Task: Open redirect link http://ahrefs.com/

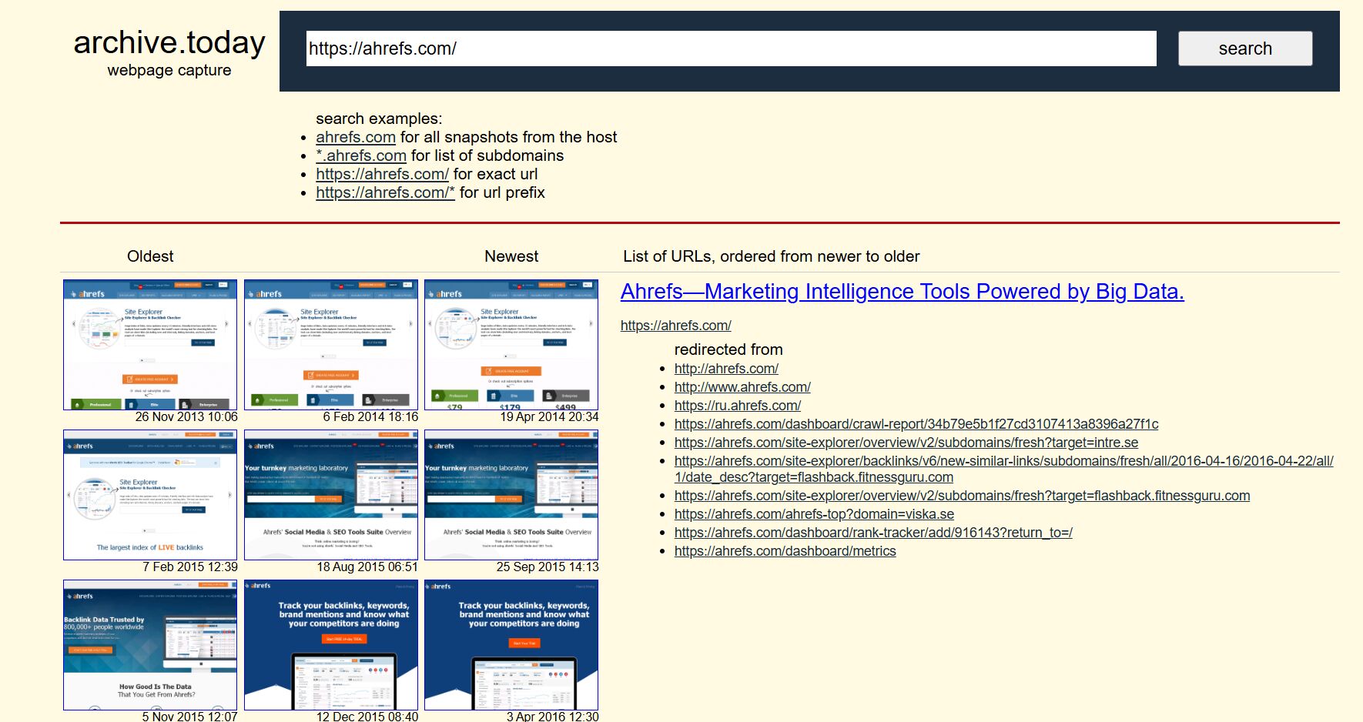Action: click(x=726, y=369)
